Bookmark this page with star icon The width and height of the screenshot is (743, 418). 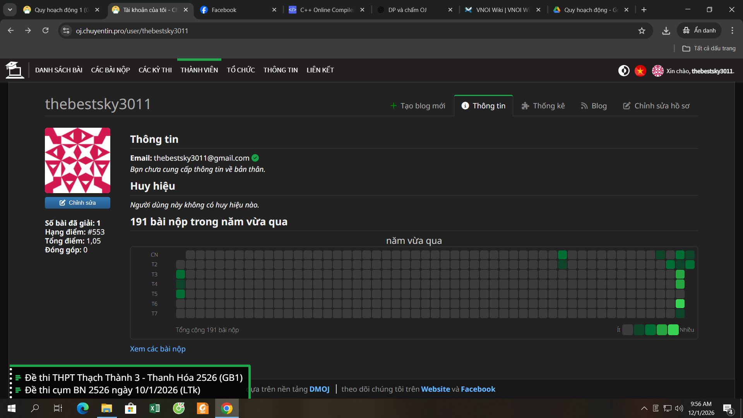(642, 31)
